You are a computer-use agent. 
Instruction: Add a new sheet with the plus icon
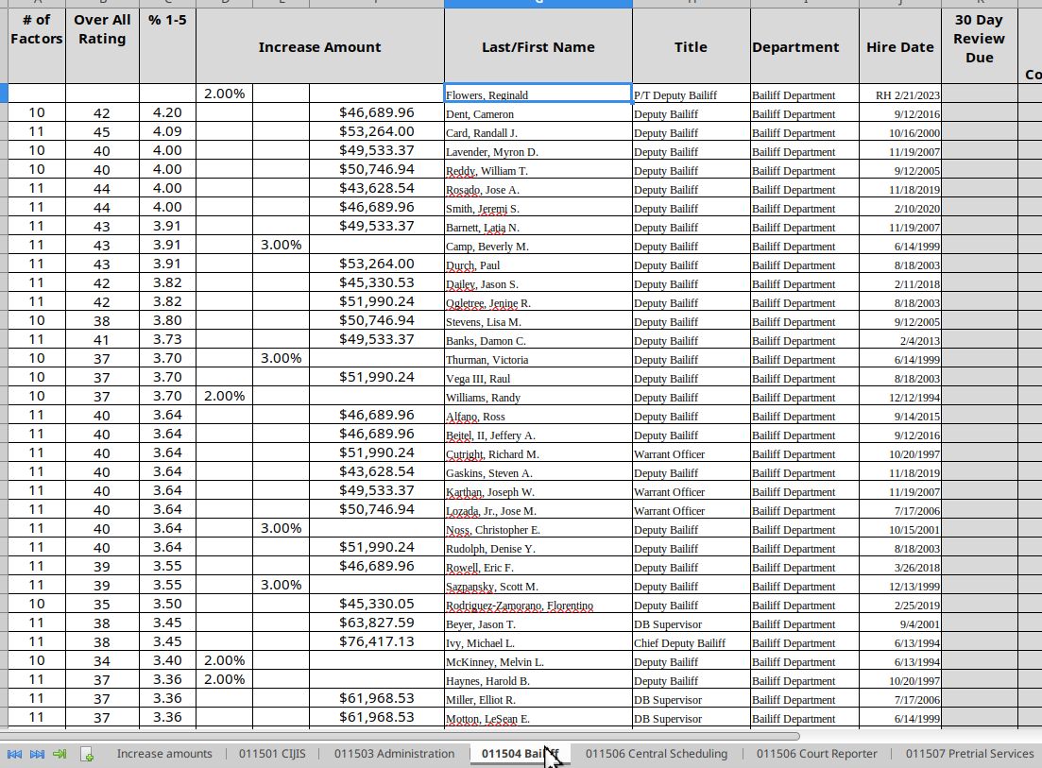click(86, 754)
